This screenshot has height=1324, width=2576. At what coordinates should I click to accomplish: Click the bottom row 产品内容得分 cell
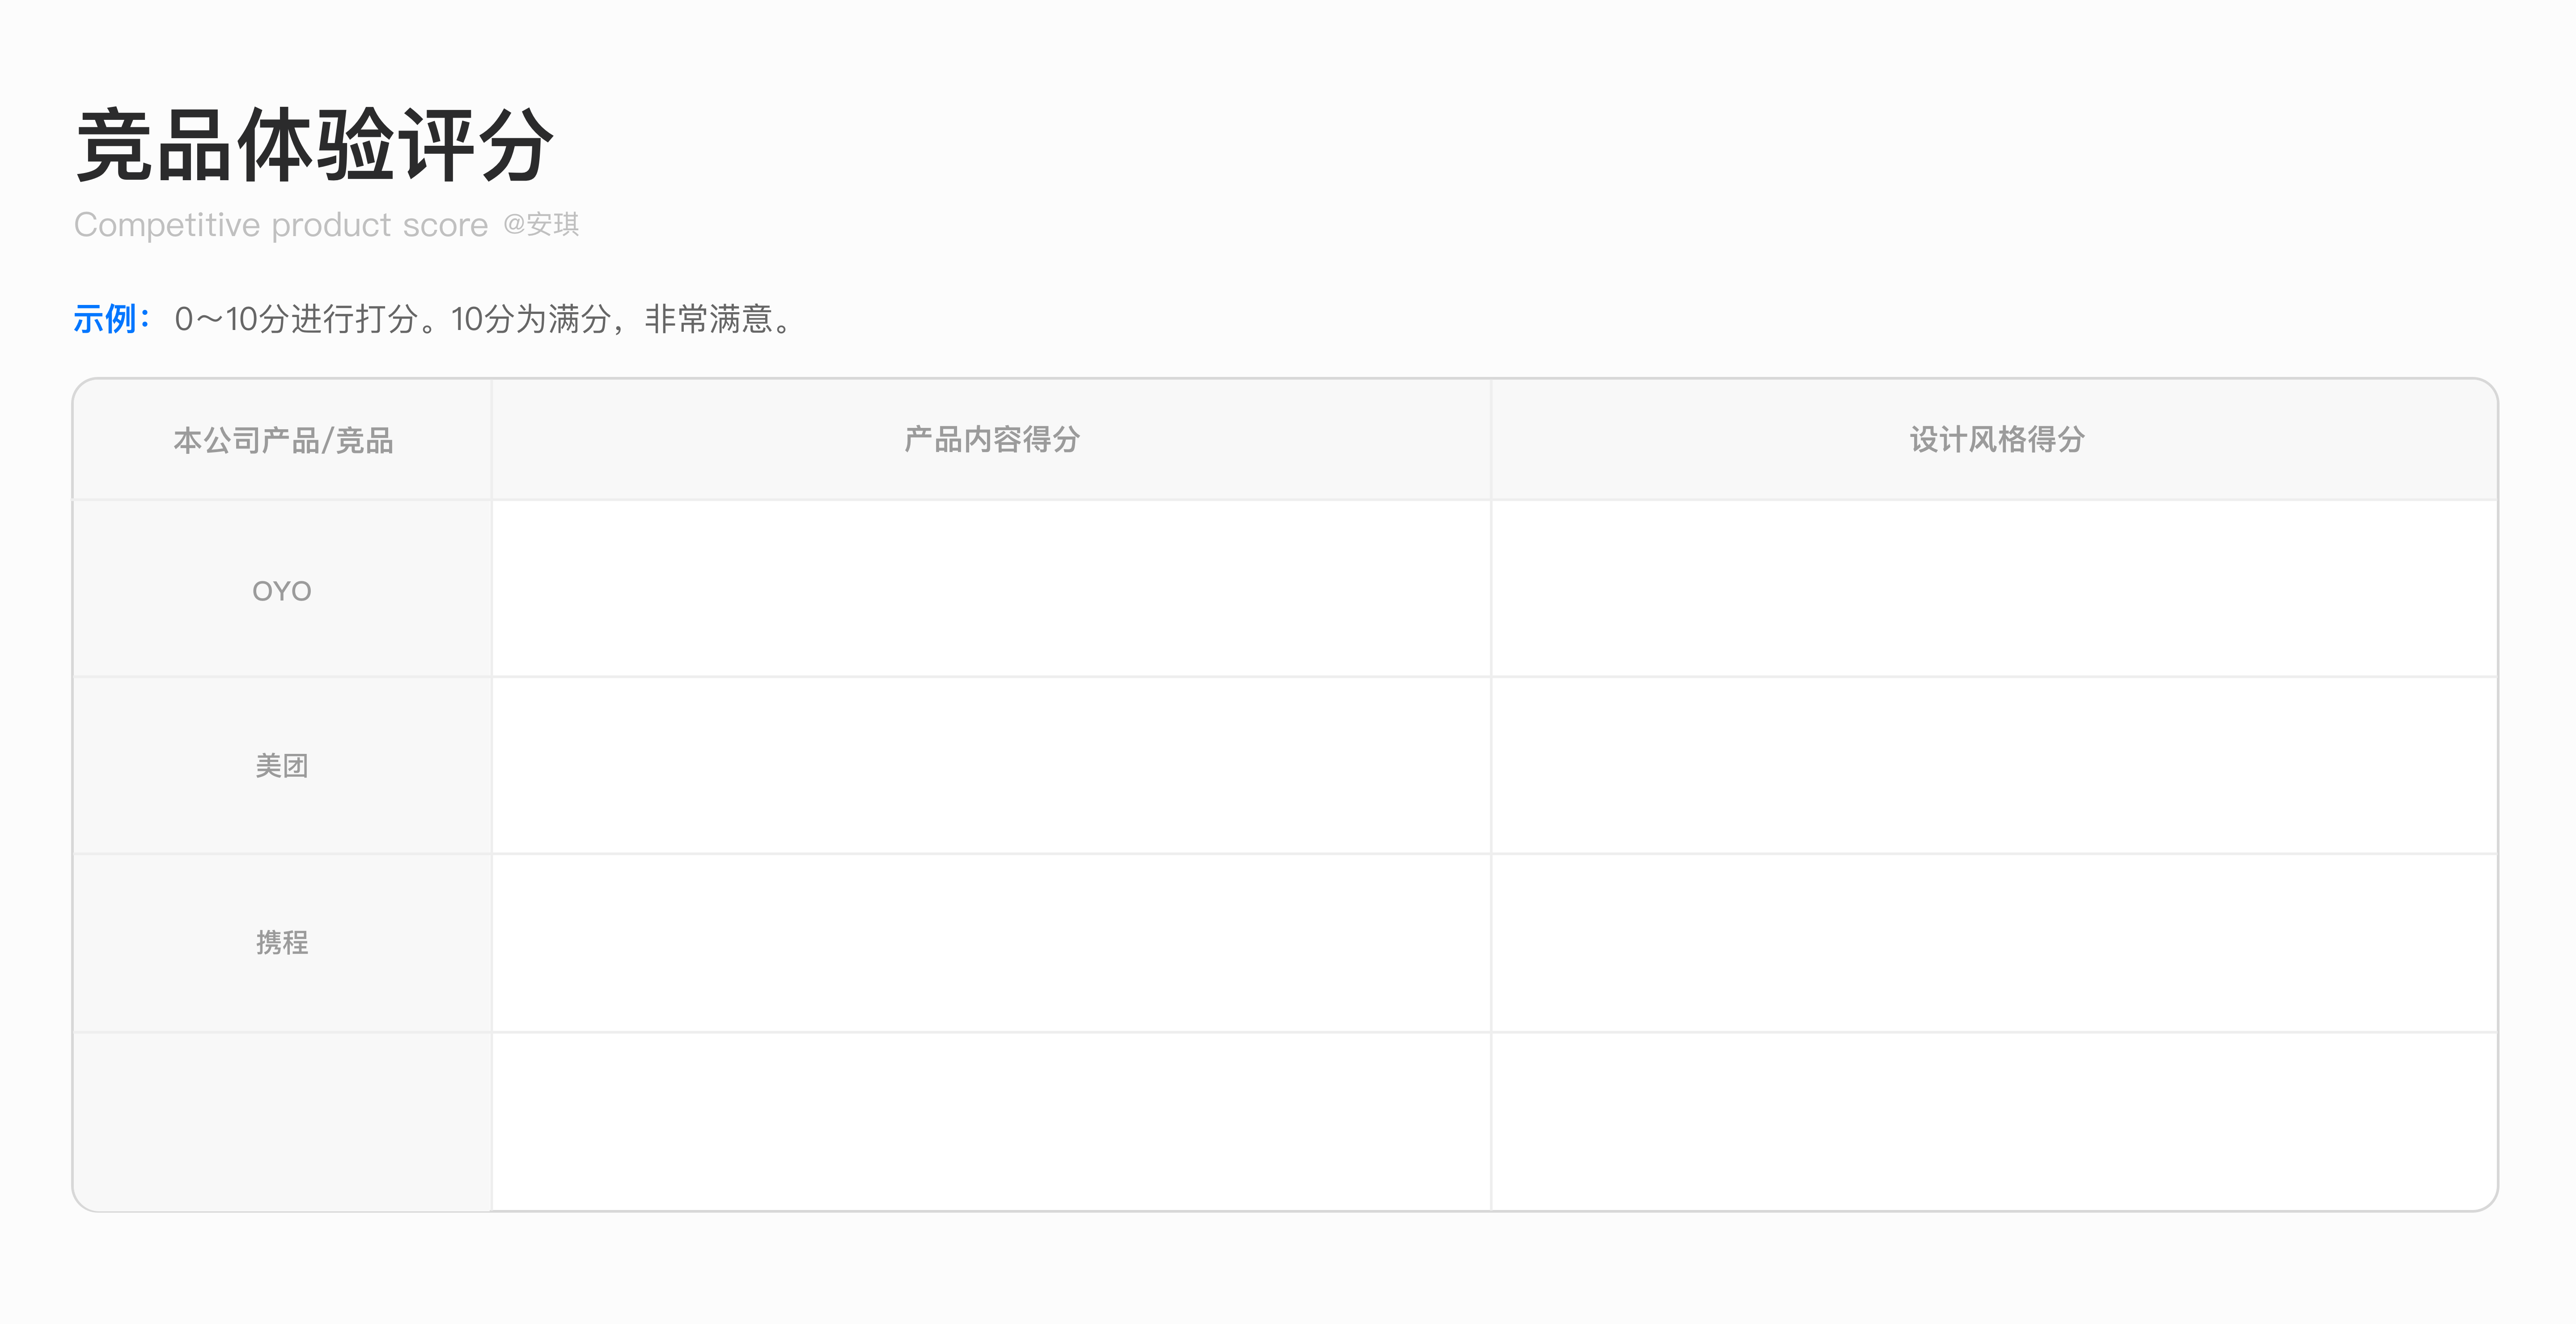tap(991, 1120)
